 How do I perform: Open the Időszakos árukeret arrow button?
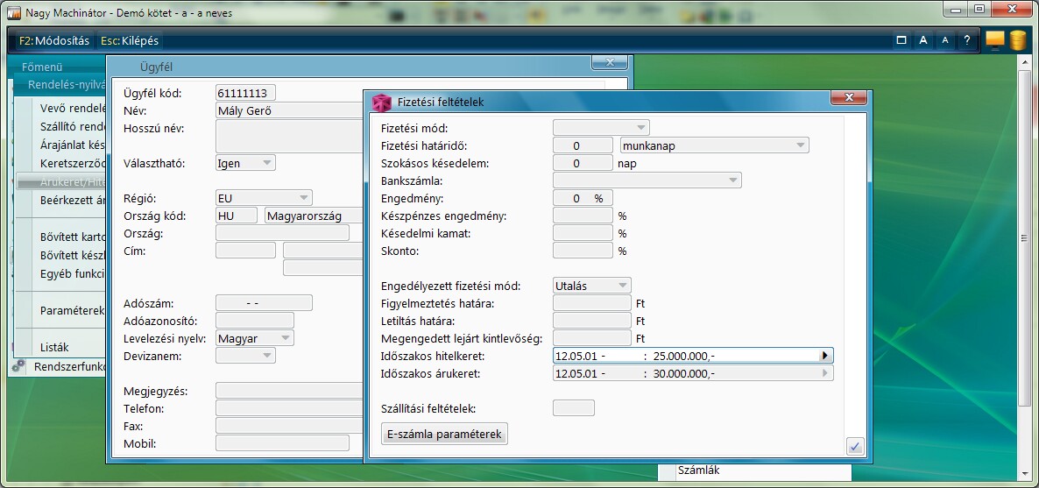pos(824,373)
